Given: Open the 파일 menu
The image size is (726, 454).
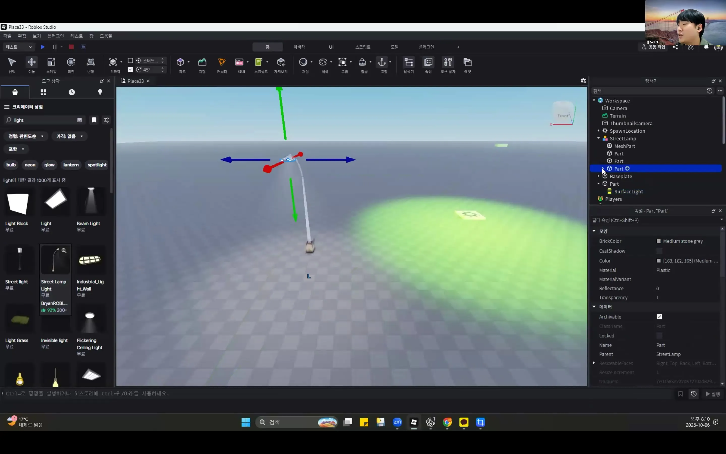Looking at the screenshot, I should pos(7,36).
